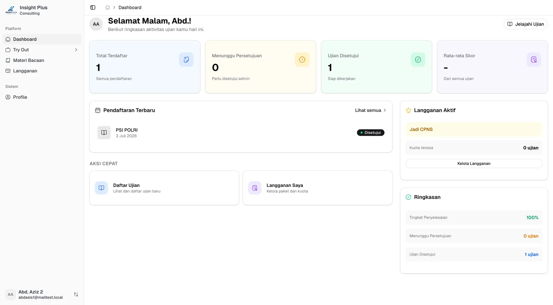553x305 pixels.
Task: Click the Jelajahi Ujian button
Action: pyautogui.click(x=525, y=24)
